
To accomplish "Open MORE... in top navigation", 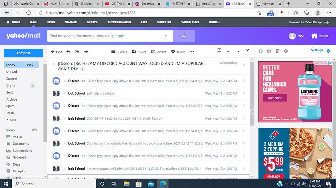I will tap(214, 22).
